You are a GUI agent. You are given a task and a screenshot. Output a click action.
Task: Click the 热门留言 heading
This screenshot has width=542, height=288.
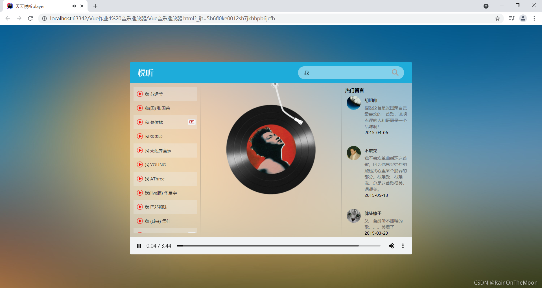coord(354,90)
